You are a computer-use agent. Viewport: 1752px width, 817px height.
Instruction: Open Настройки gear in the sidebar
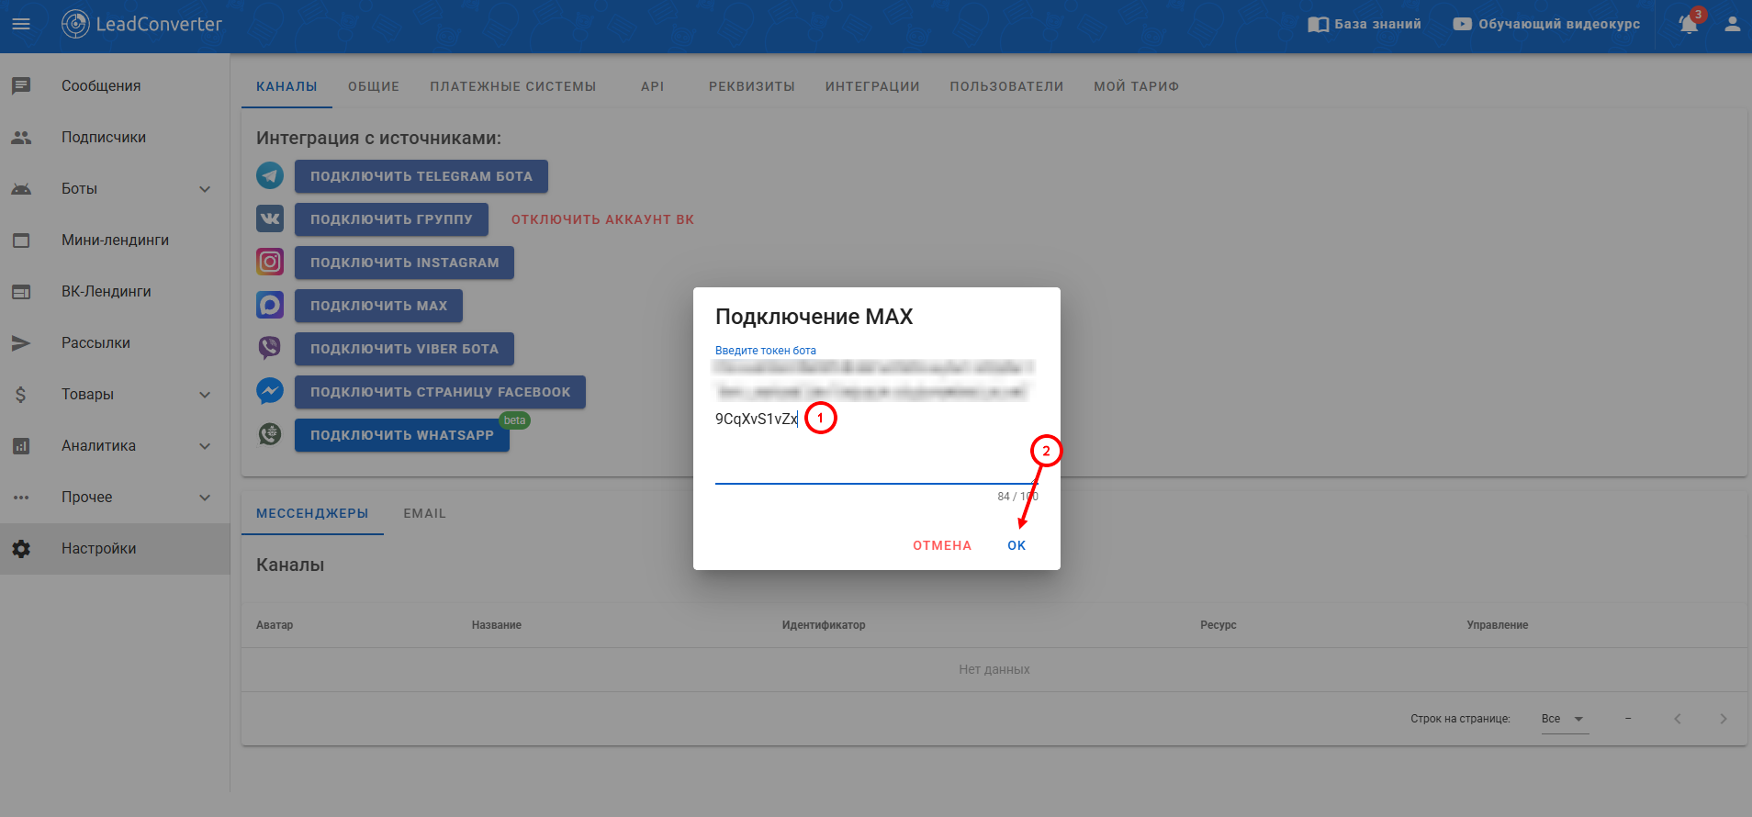point(21,549)
